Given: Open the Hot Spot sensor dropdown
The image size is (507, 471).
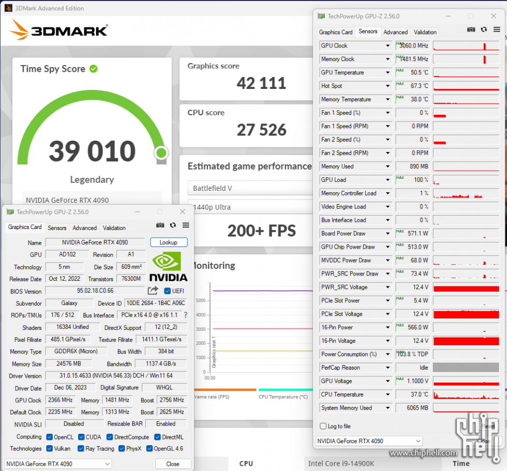Looking at the screenshot, I should coord(387,86).
